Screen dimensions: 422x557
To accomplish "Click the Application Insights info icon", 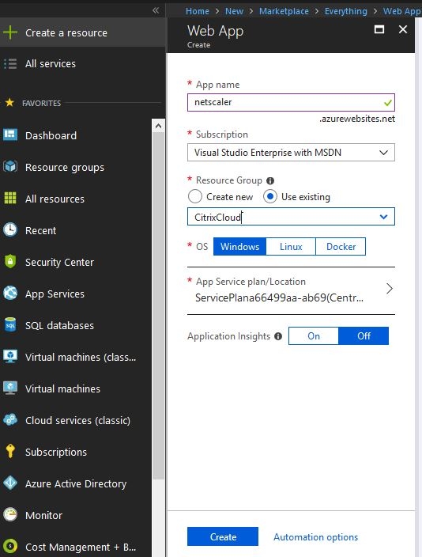I will (278, 336).
